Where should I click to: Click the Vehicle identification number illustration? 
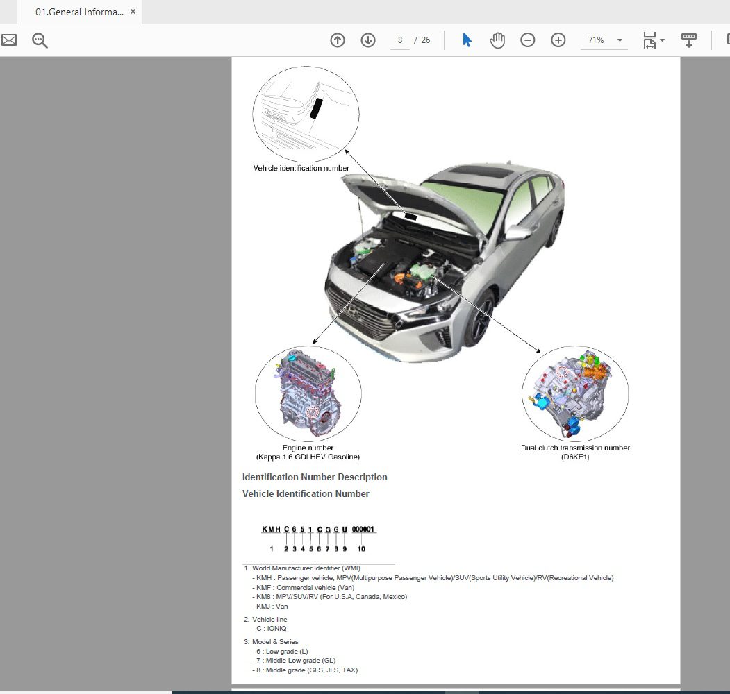[x=306, y=114]
